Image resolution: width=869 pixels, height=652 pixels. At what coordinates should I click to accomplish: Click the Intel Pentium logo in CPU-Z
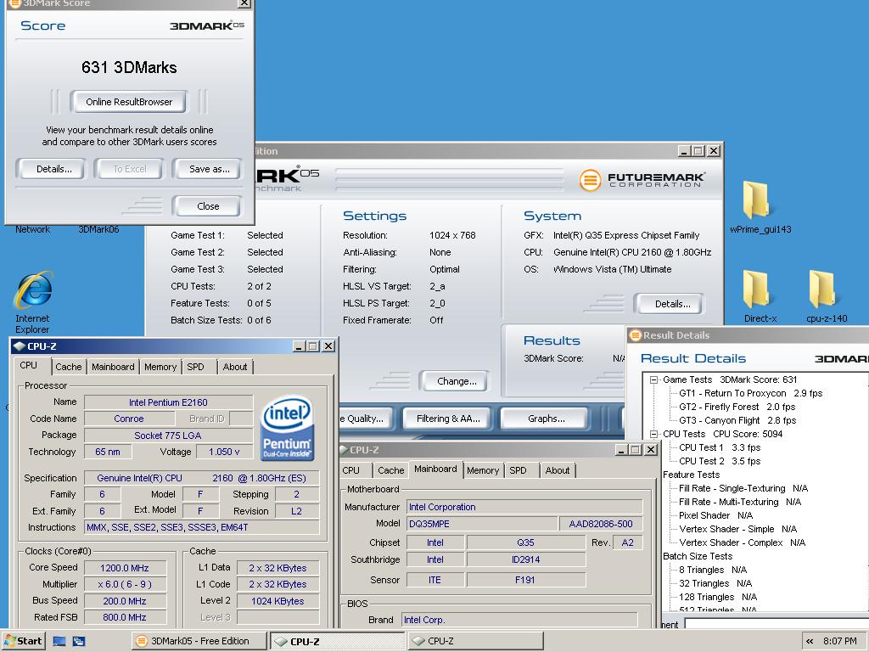click(x=287, y=428)
